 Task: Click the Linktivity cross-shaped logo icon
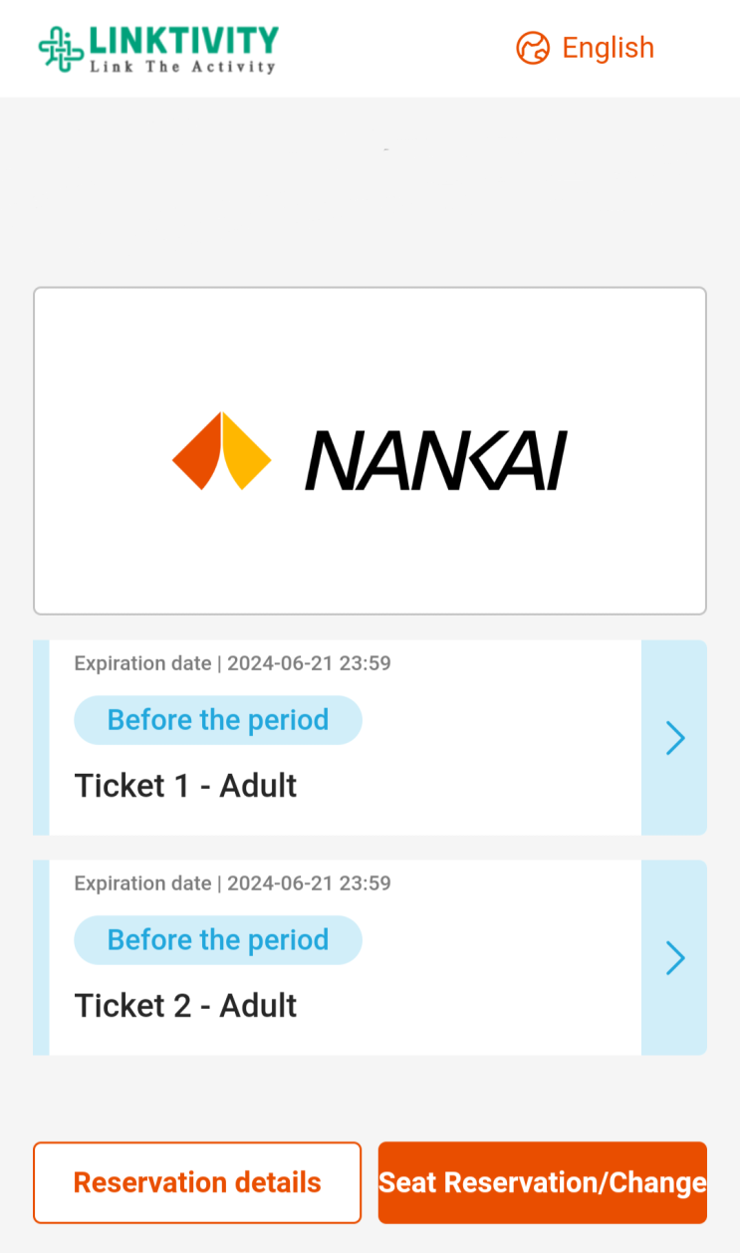61,49
